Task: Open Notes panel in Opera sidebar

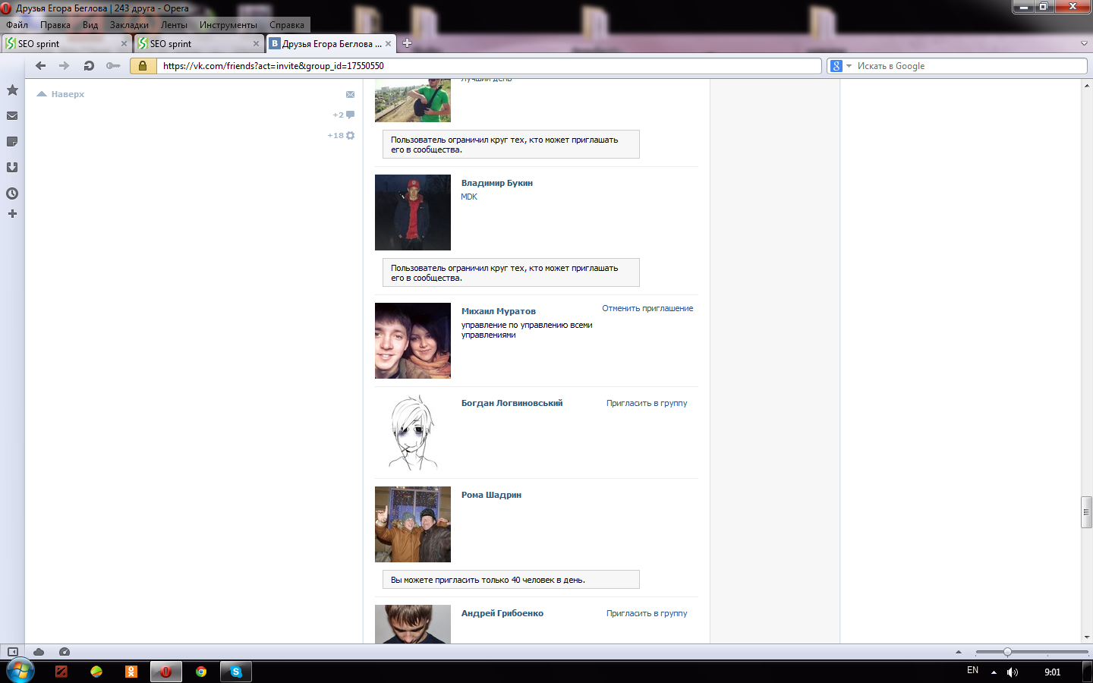Action: click(12, 142)
